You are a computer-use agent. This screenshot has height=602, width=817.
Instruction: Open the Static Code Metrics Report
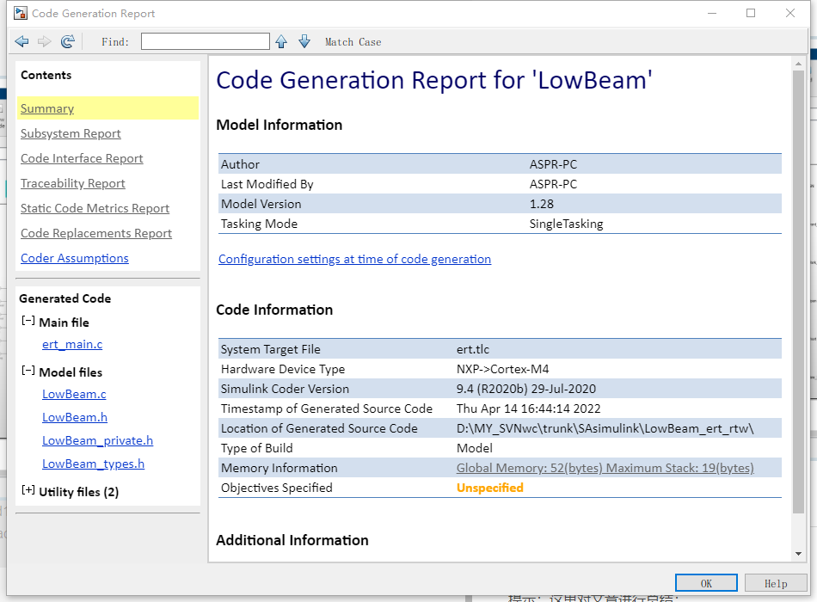click(95, 208)
